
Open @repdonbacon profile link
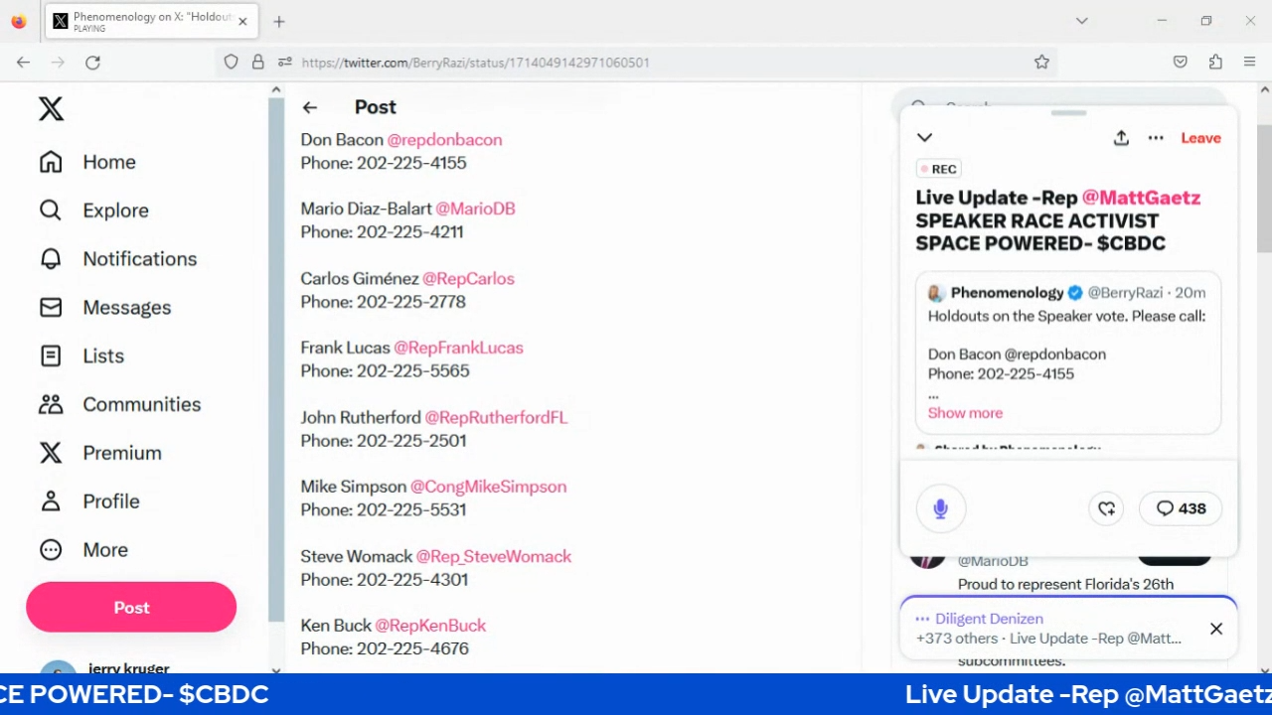[x=444, y=140]
